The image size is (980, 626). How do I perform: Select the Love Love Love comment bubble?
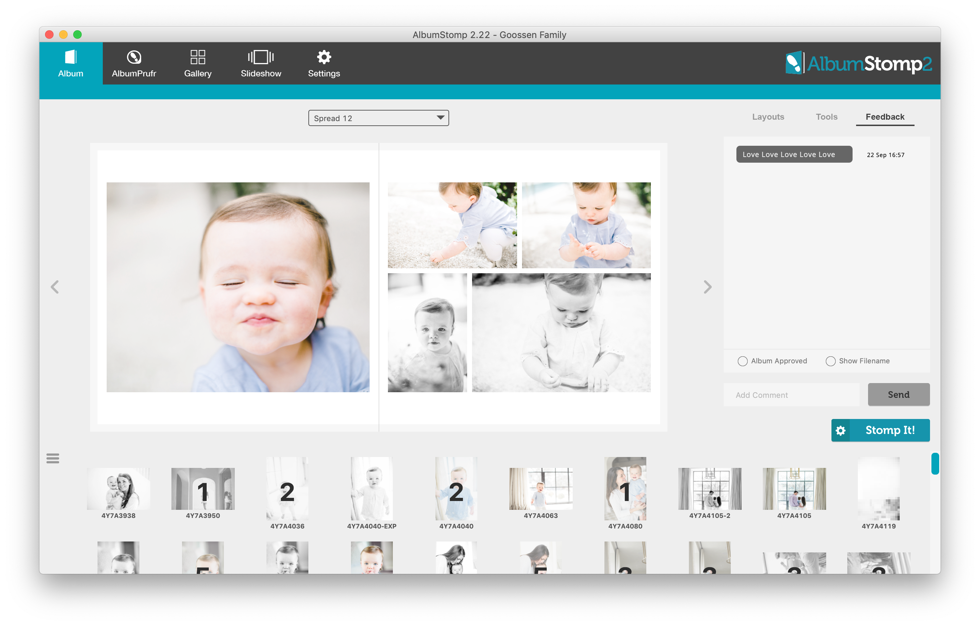click(x=794, y=154)
